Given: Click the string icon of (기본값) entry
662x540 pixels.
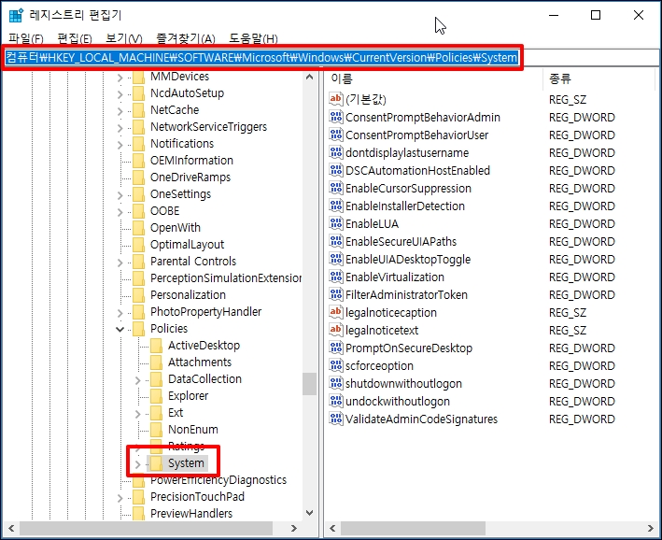Looking at the screenshot, I should pos(336,99).
